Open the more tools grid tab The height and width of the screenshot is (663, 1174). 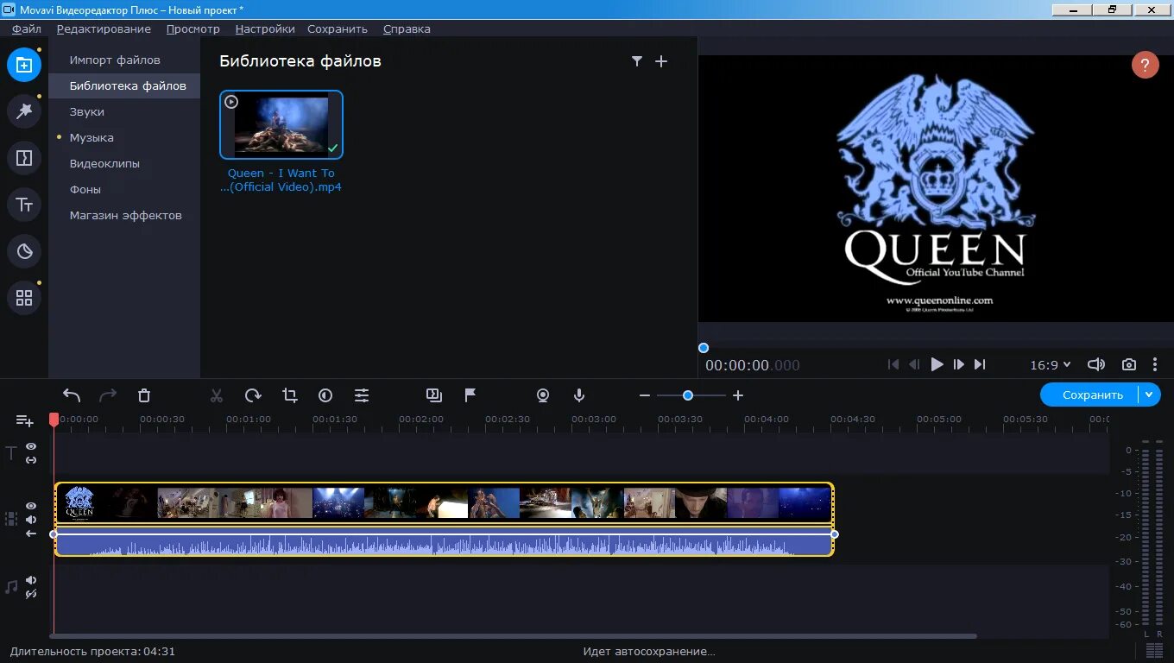24,298
